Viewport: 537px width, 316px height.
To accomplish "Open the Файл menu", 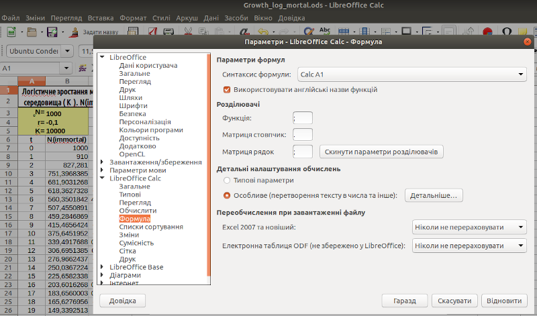I will click(11, 18).
